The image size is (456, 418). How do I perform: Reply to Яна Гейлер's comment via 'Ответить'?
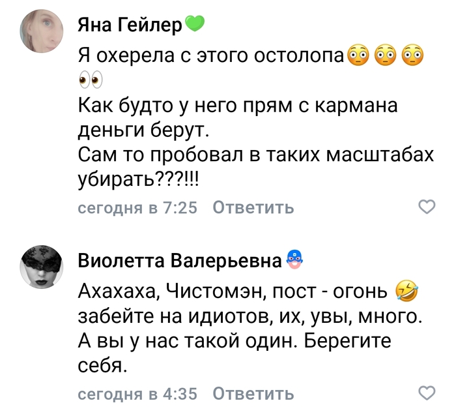click(x=253, y=208)
